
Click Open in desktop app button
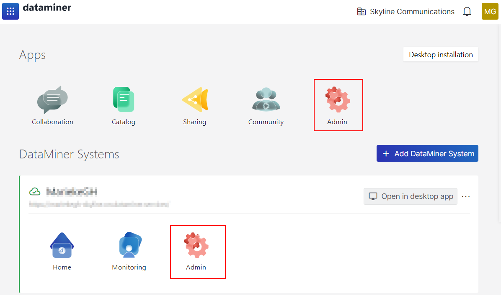(x=410, y=196)
